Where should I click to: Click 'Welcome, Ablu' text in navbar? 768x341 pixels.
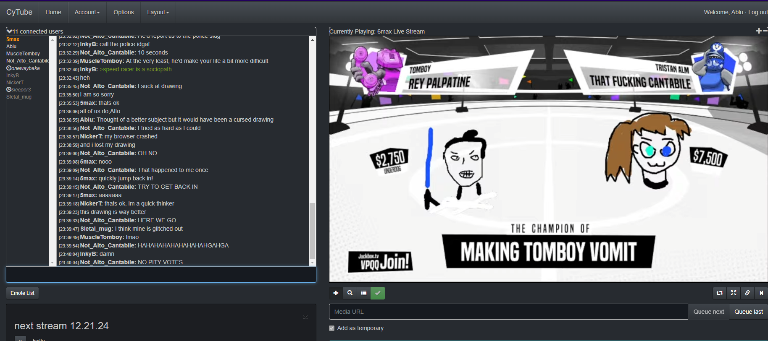click(x=723, y=12)
